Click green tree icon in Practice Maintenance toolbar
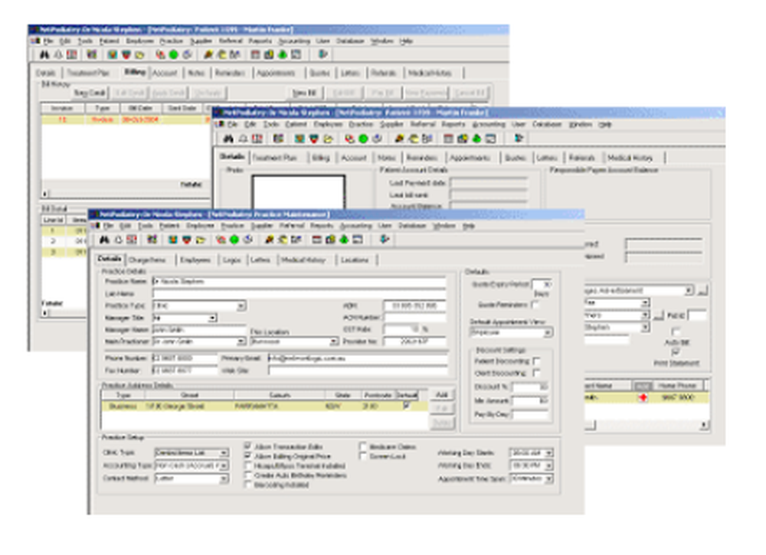Viewport: 766px width, 555px height. tap(345, 240)
